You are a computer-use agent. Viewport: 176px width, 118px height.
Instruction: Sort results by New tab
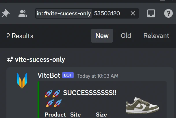tap(102, 36)
